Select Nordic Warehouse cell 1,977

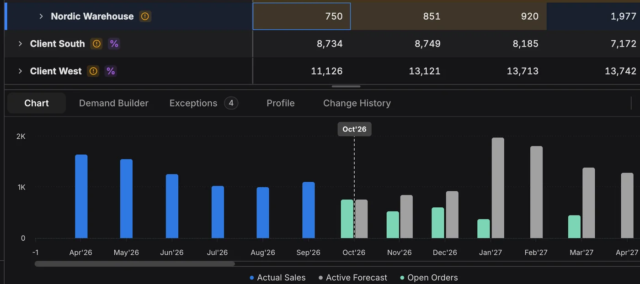593,16
